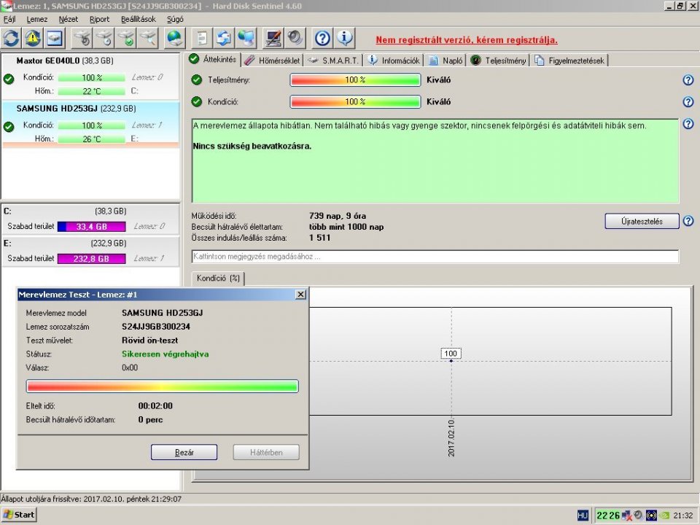Click the Teljesítmény 100 % gradient bar
Screen dimensions: 700x525
[x=355, y=80]
